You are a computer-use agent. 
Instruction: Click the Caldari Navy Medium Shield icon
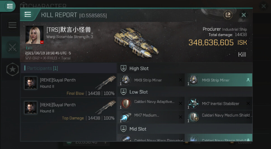point(193,117)
